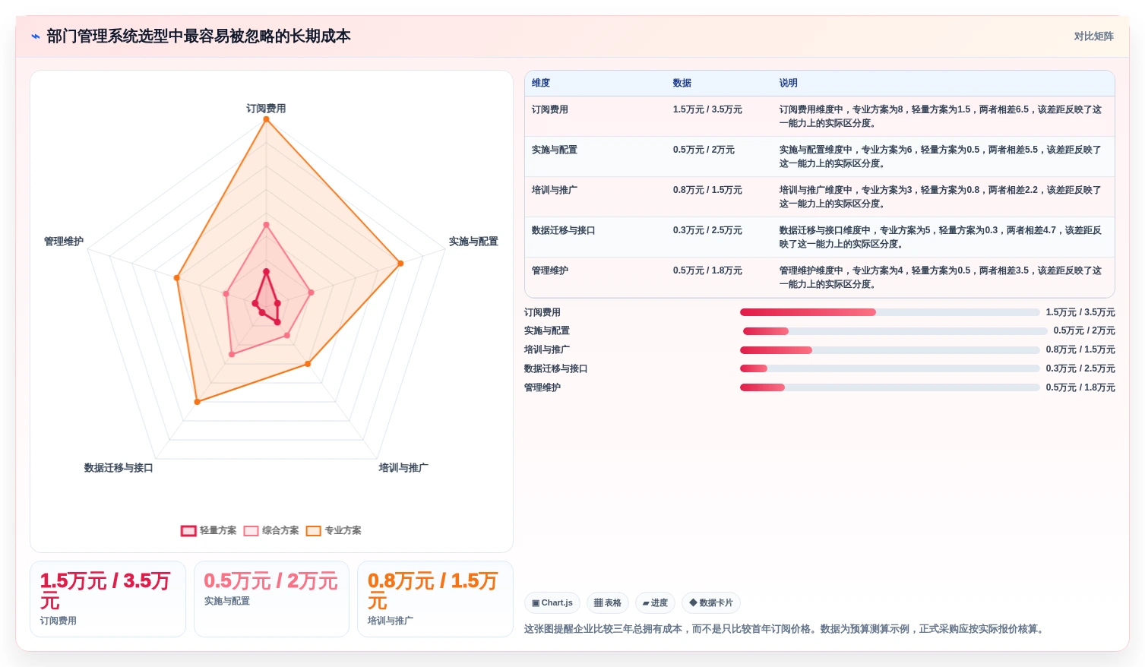Click the 表格 tag chip
The image size is (1145, 667).
click(607, 603)
